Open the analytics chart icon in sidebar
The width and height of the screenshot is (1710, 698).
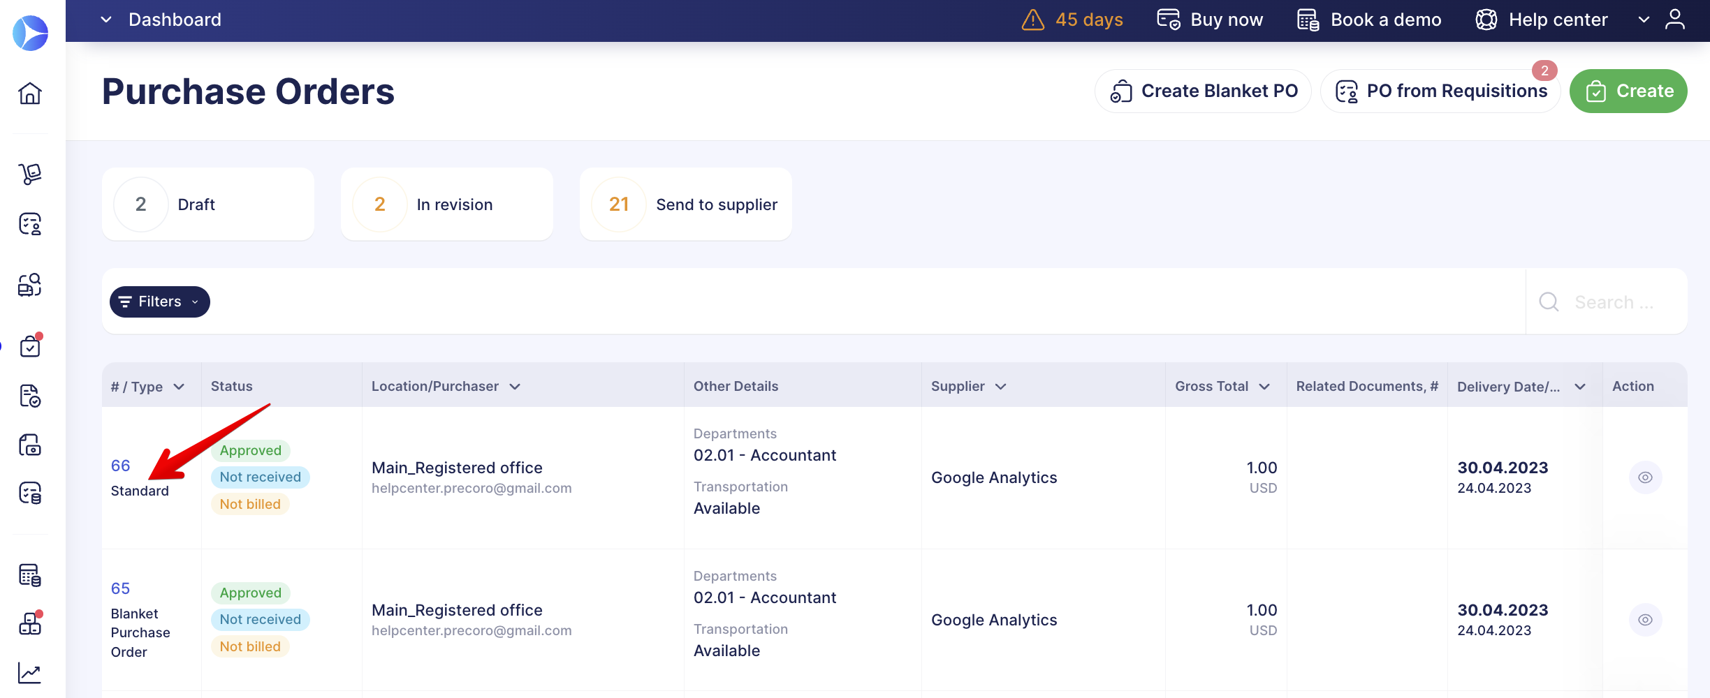click(30, 673)
